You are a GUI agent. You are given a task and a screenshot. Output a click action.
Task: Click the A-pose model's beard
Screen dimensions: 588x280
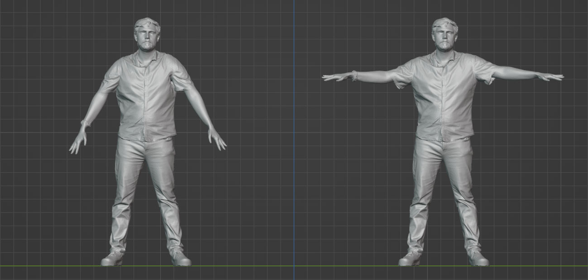coord(147,46)
